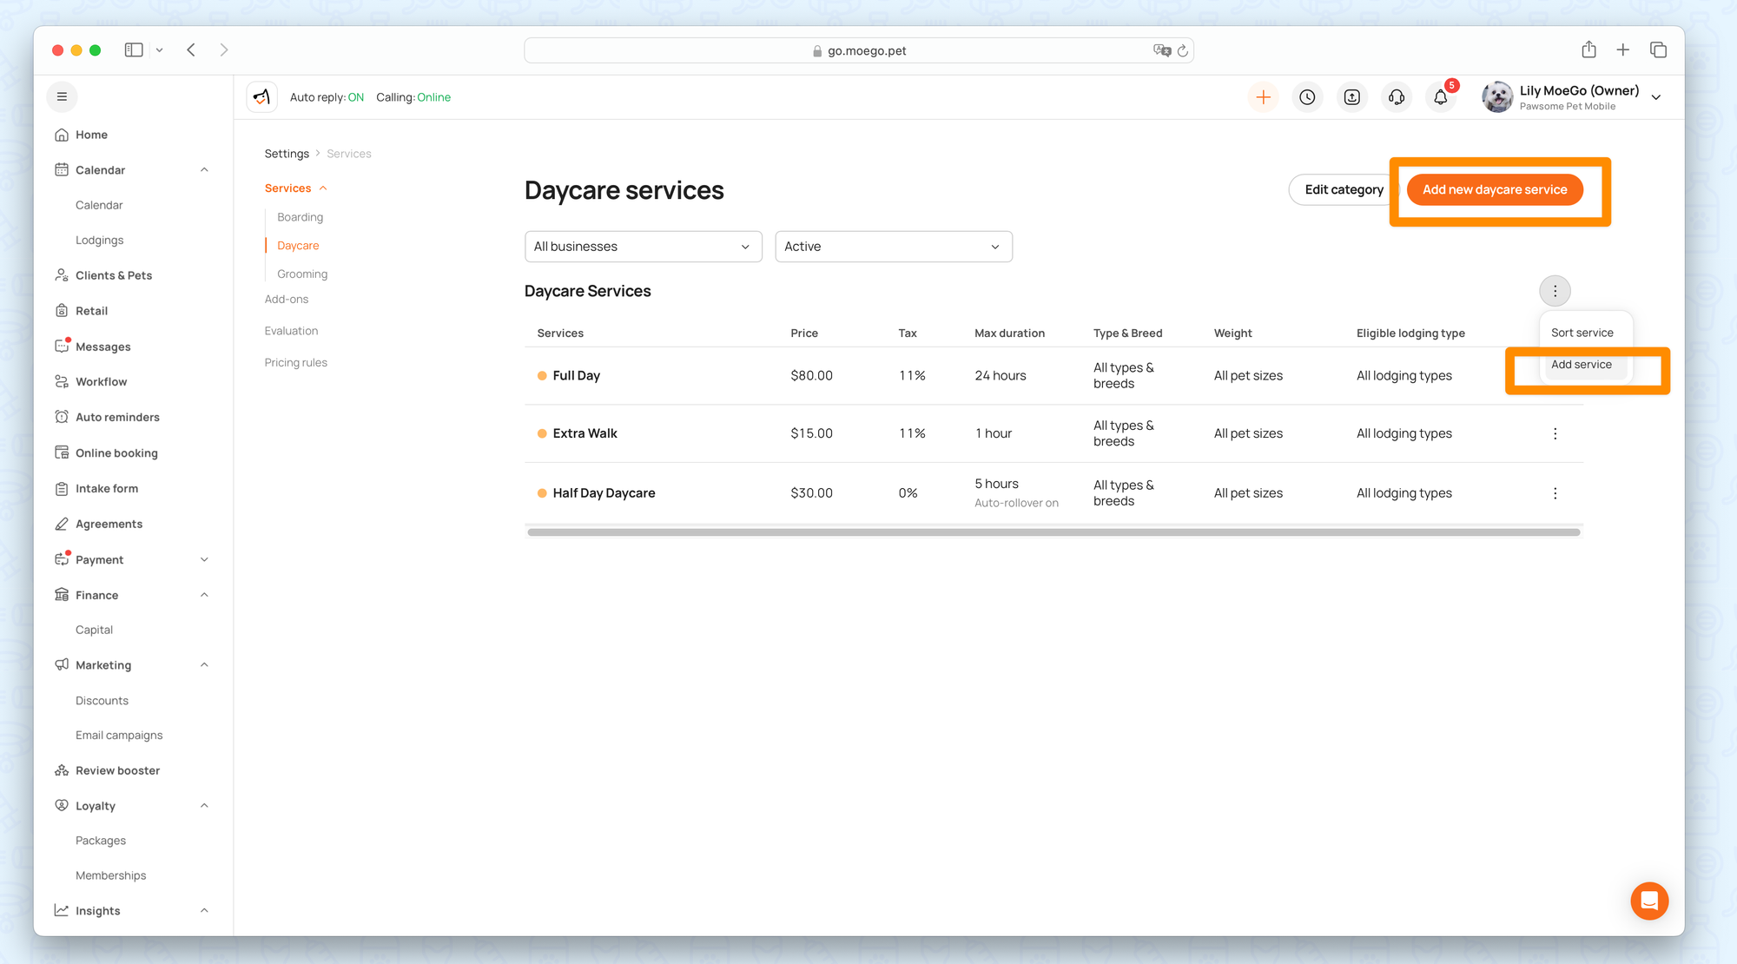Open three-dot menu for Extra Walk row
This screenshot has height=964, width=1737.
coord(1555,433)
